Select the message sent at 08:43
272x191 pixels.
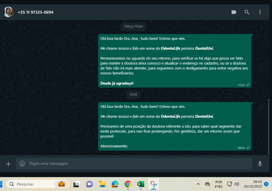(175, 126)
